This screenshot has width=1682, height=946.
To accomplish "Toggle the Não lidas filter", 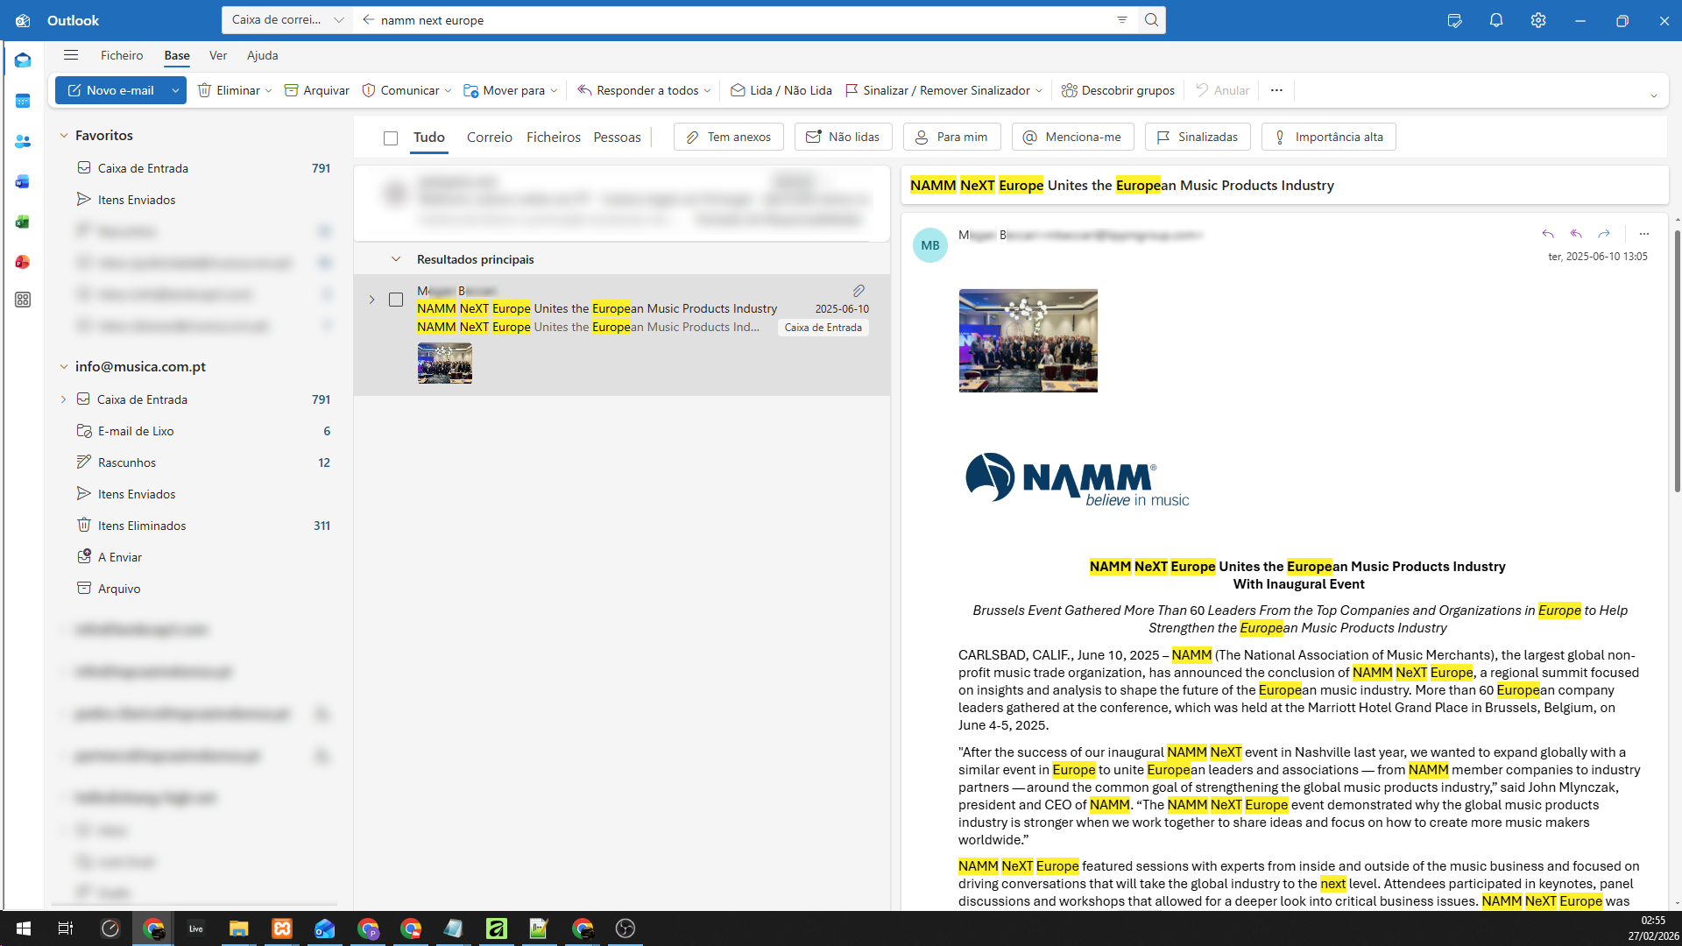I will pyautogui.click(x=843, y=137).
